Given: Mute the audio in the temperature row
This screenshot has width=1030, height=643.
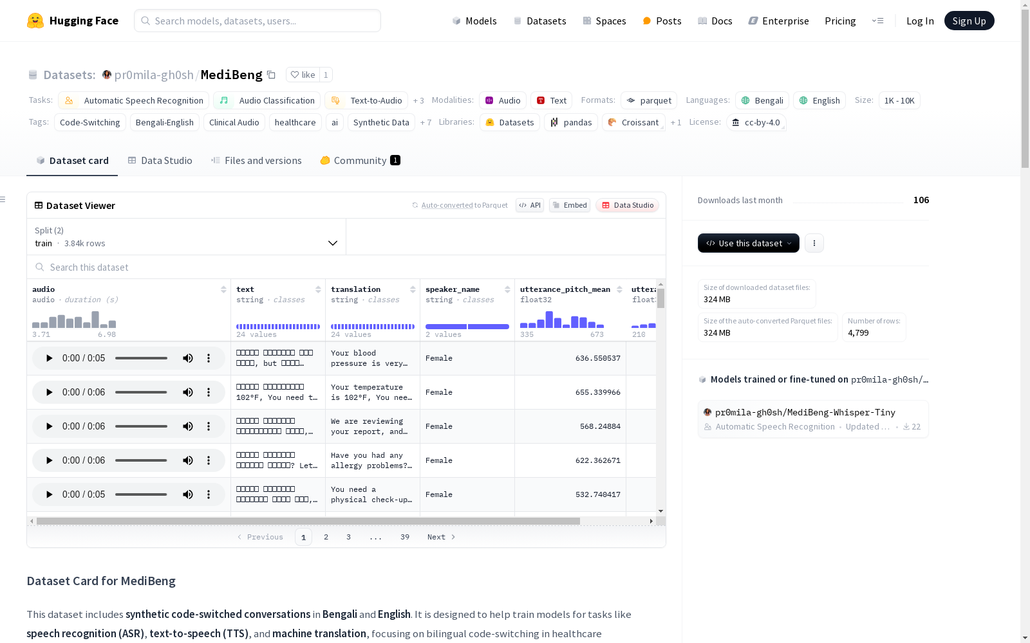Looking at the screenshot, I should 188,392.
